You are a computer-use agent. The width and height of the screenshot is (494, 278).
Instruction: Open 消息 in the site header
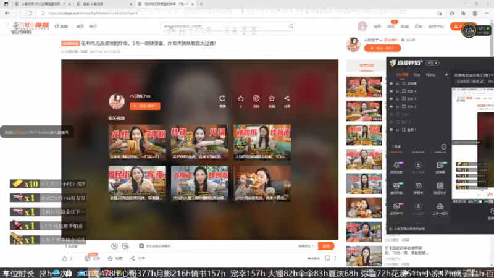tap(377, 27)
